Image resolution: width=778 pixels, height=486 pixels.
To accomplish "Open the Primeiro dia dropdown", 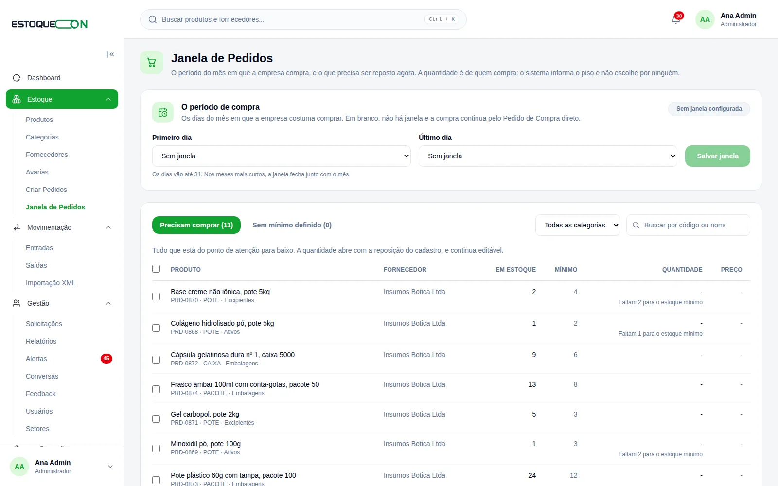I will coord(281,156).
